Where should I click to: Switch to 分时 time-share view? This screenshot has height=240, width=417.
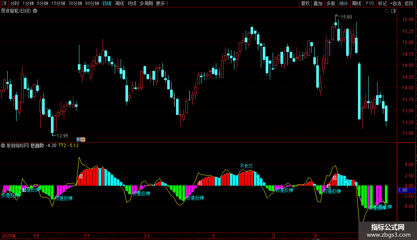click(15, 3)
